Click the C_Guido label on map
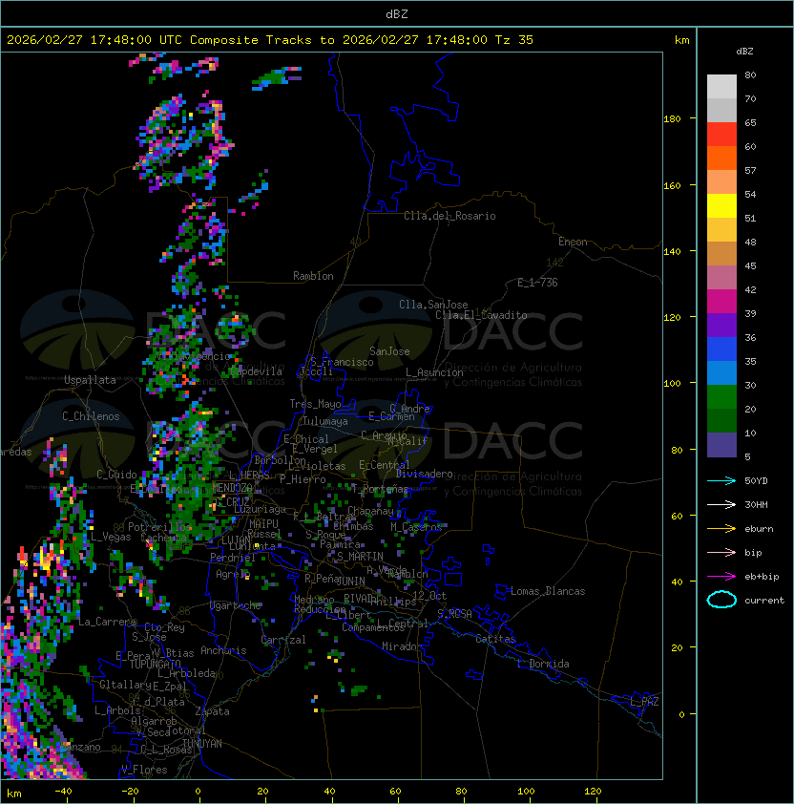This screenshot has height=804, width=794. pos(116,475)
